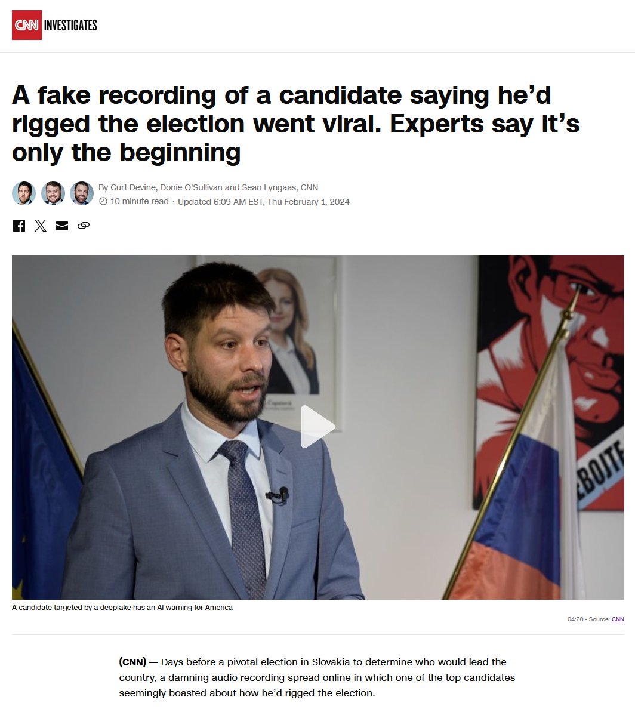635x709 pixels.
Task: Click video caption about deepfake candidate
Action: point(122,608)
